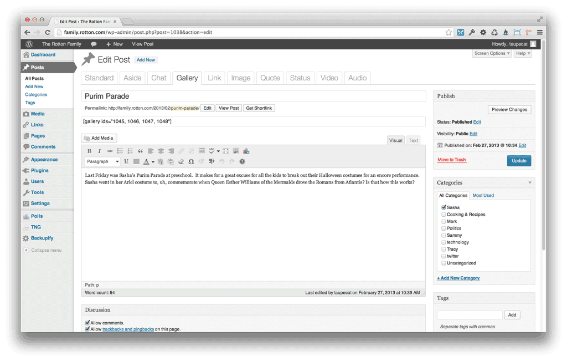Click the blue Update button

coord(519,161)
